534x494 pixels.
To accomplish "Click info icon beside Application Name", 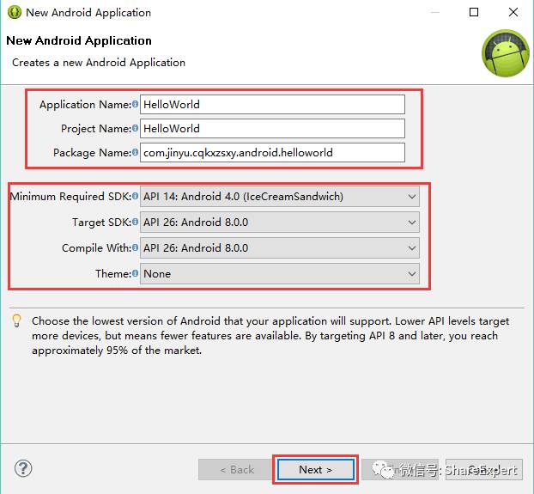I will 135,104.
